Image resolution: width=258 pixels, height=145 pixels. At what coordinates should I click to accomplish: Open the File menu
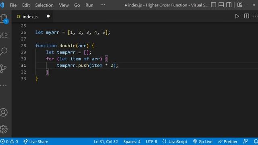pos(13,5)
